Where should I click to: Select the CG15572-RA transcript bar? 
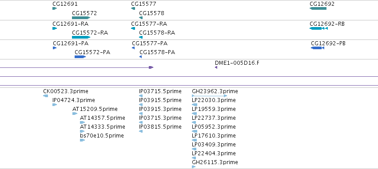coord(81,37)
